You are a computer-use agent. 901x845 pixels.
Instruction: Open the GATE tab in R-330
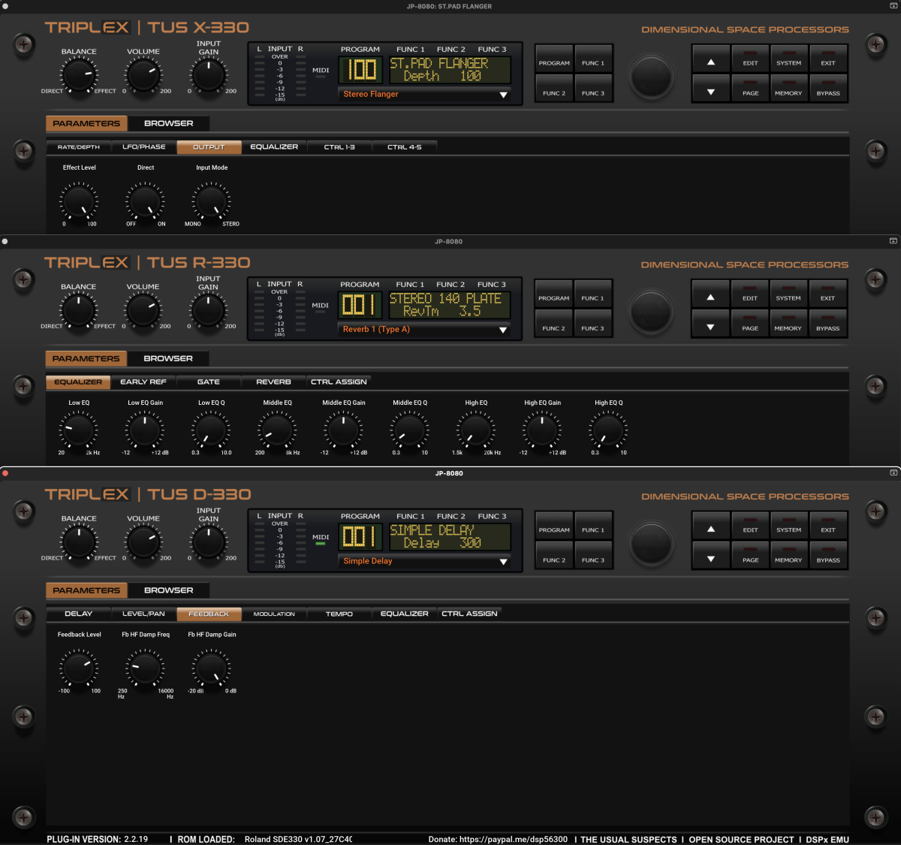pos(209,382)
